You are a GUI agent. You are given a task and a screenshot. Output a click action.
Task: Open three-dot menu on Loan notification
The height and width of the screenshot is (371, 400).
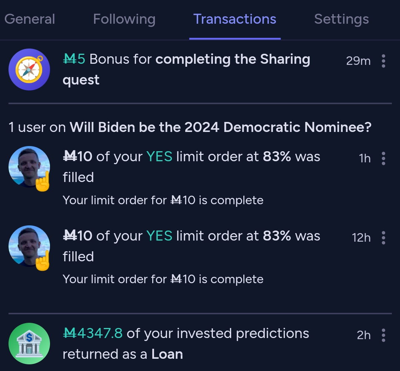click(x=383, y=335)
